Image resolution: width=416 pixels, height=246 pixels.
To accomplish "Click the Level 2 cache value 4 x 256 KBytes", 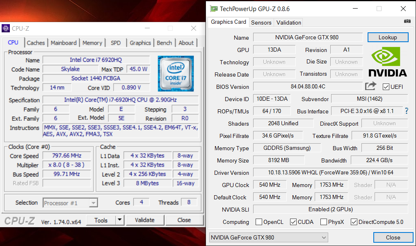I will 148,174.
